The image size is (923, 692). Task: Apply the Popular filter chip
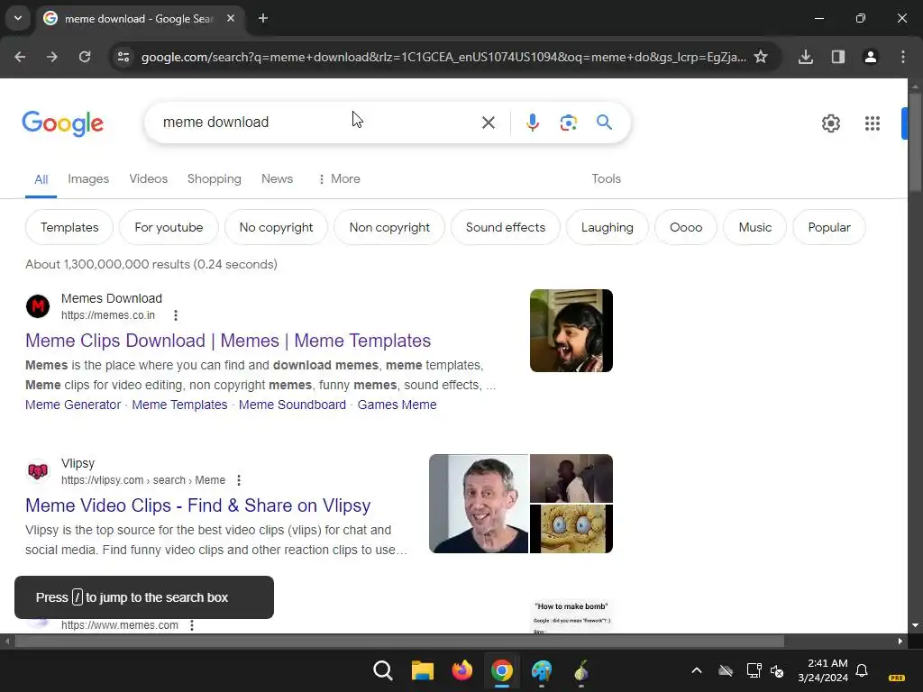[x=829, y=227]
